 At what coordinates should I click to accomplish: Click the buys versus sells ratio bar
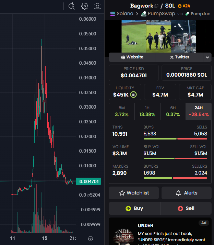tap(175, 139)
